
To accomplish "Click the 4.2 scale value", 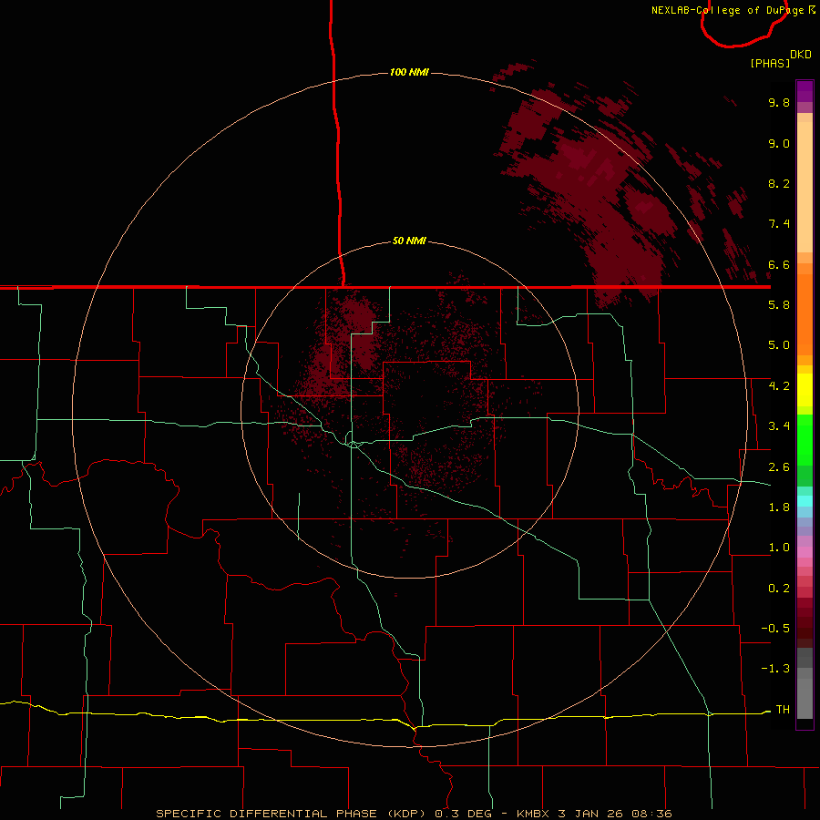I will (x=779, y=386).
